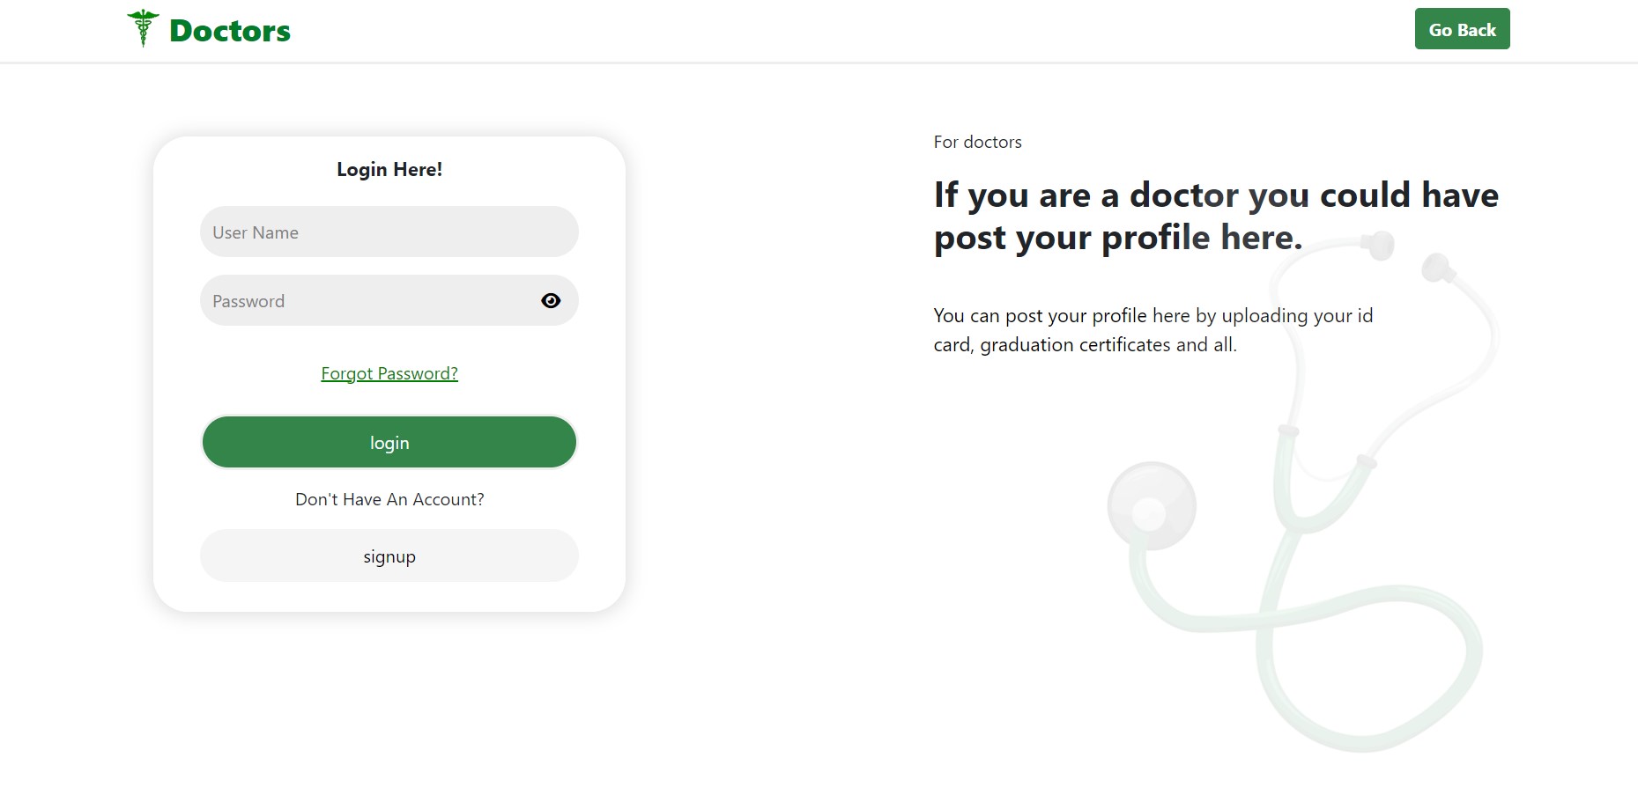Click the caduceus medical logo icon
This screenshot has width=1638, height=802.
click(143, 28)
